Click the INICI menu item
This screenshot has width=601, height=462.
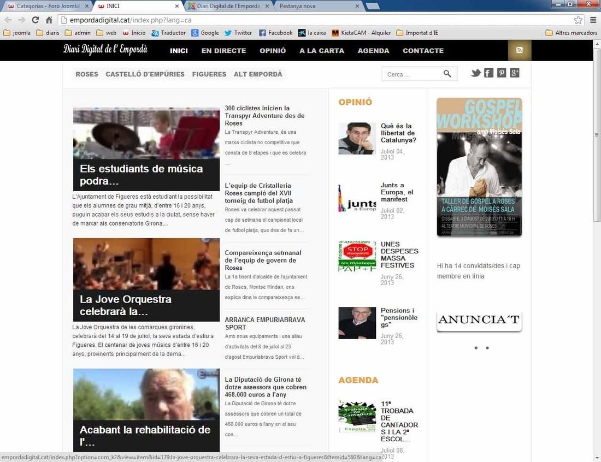coord(179,51)
